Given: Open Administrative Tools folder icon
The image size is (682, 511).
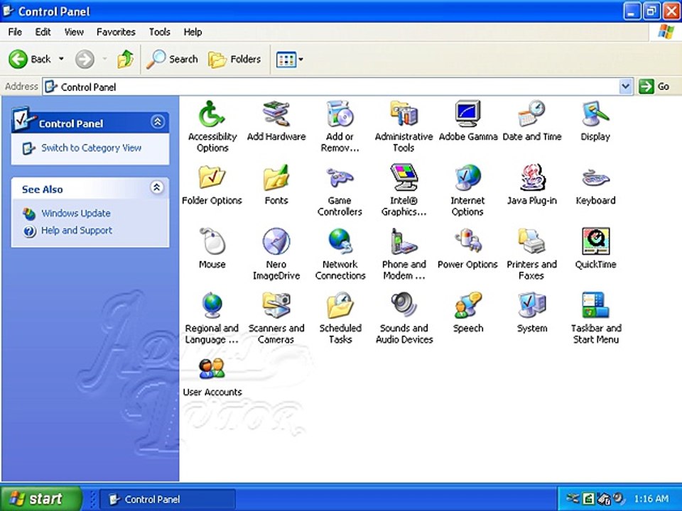Looking at the screenshot, I should coord(404,114).
